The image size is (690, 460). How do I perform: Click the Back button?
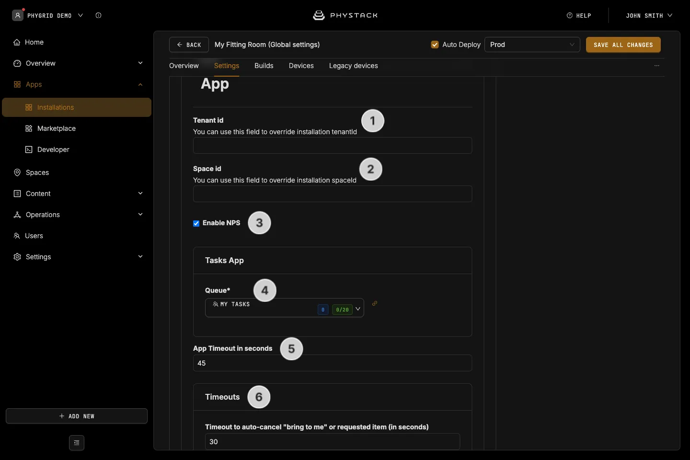click(x=189, y=45)
